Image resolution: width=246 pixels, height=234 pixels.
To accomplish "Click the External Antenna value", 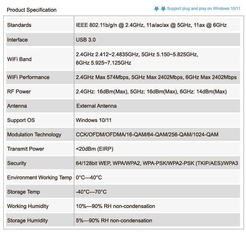I will [x=96, y=106].
